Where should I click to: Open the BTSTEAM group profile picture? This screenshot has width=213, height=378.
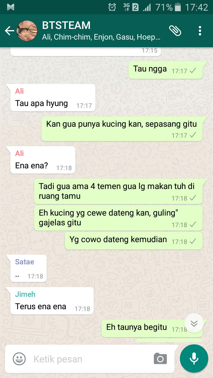(27, 31)
